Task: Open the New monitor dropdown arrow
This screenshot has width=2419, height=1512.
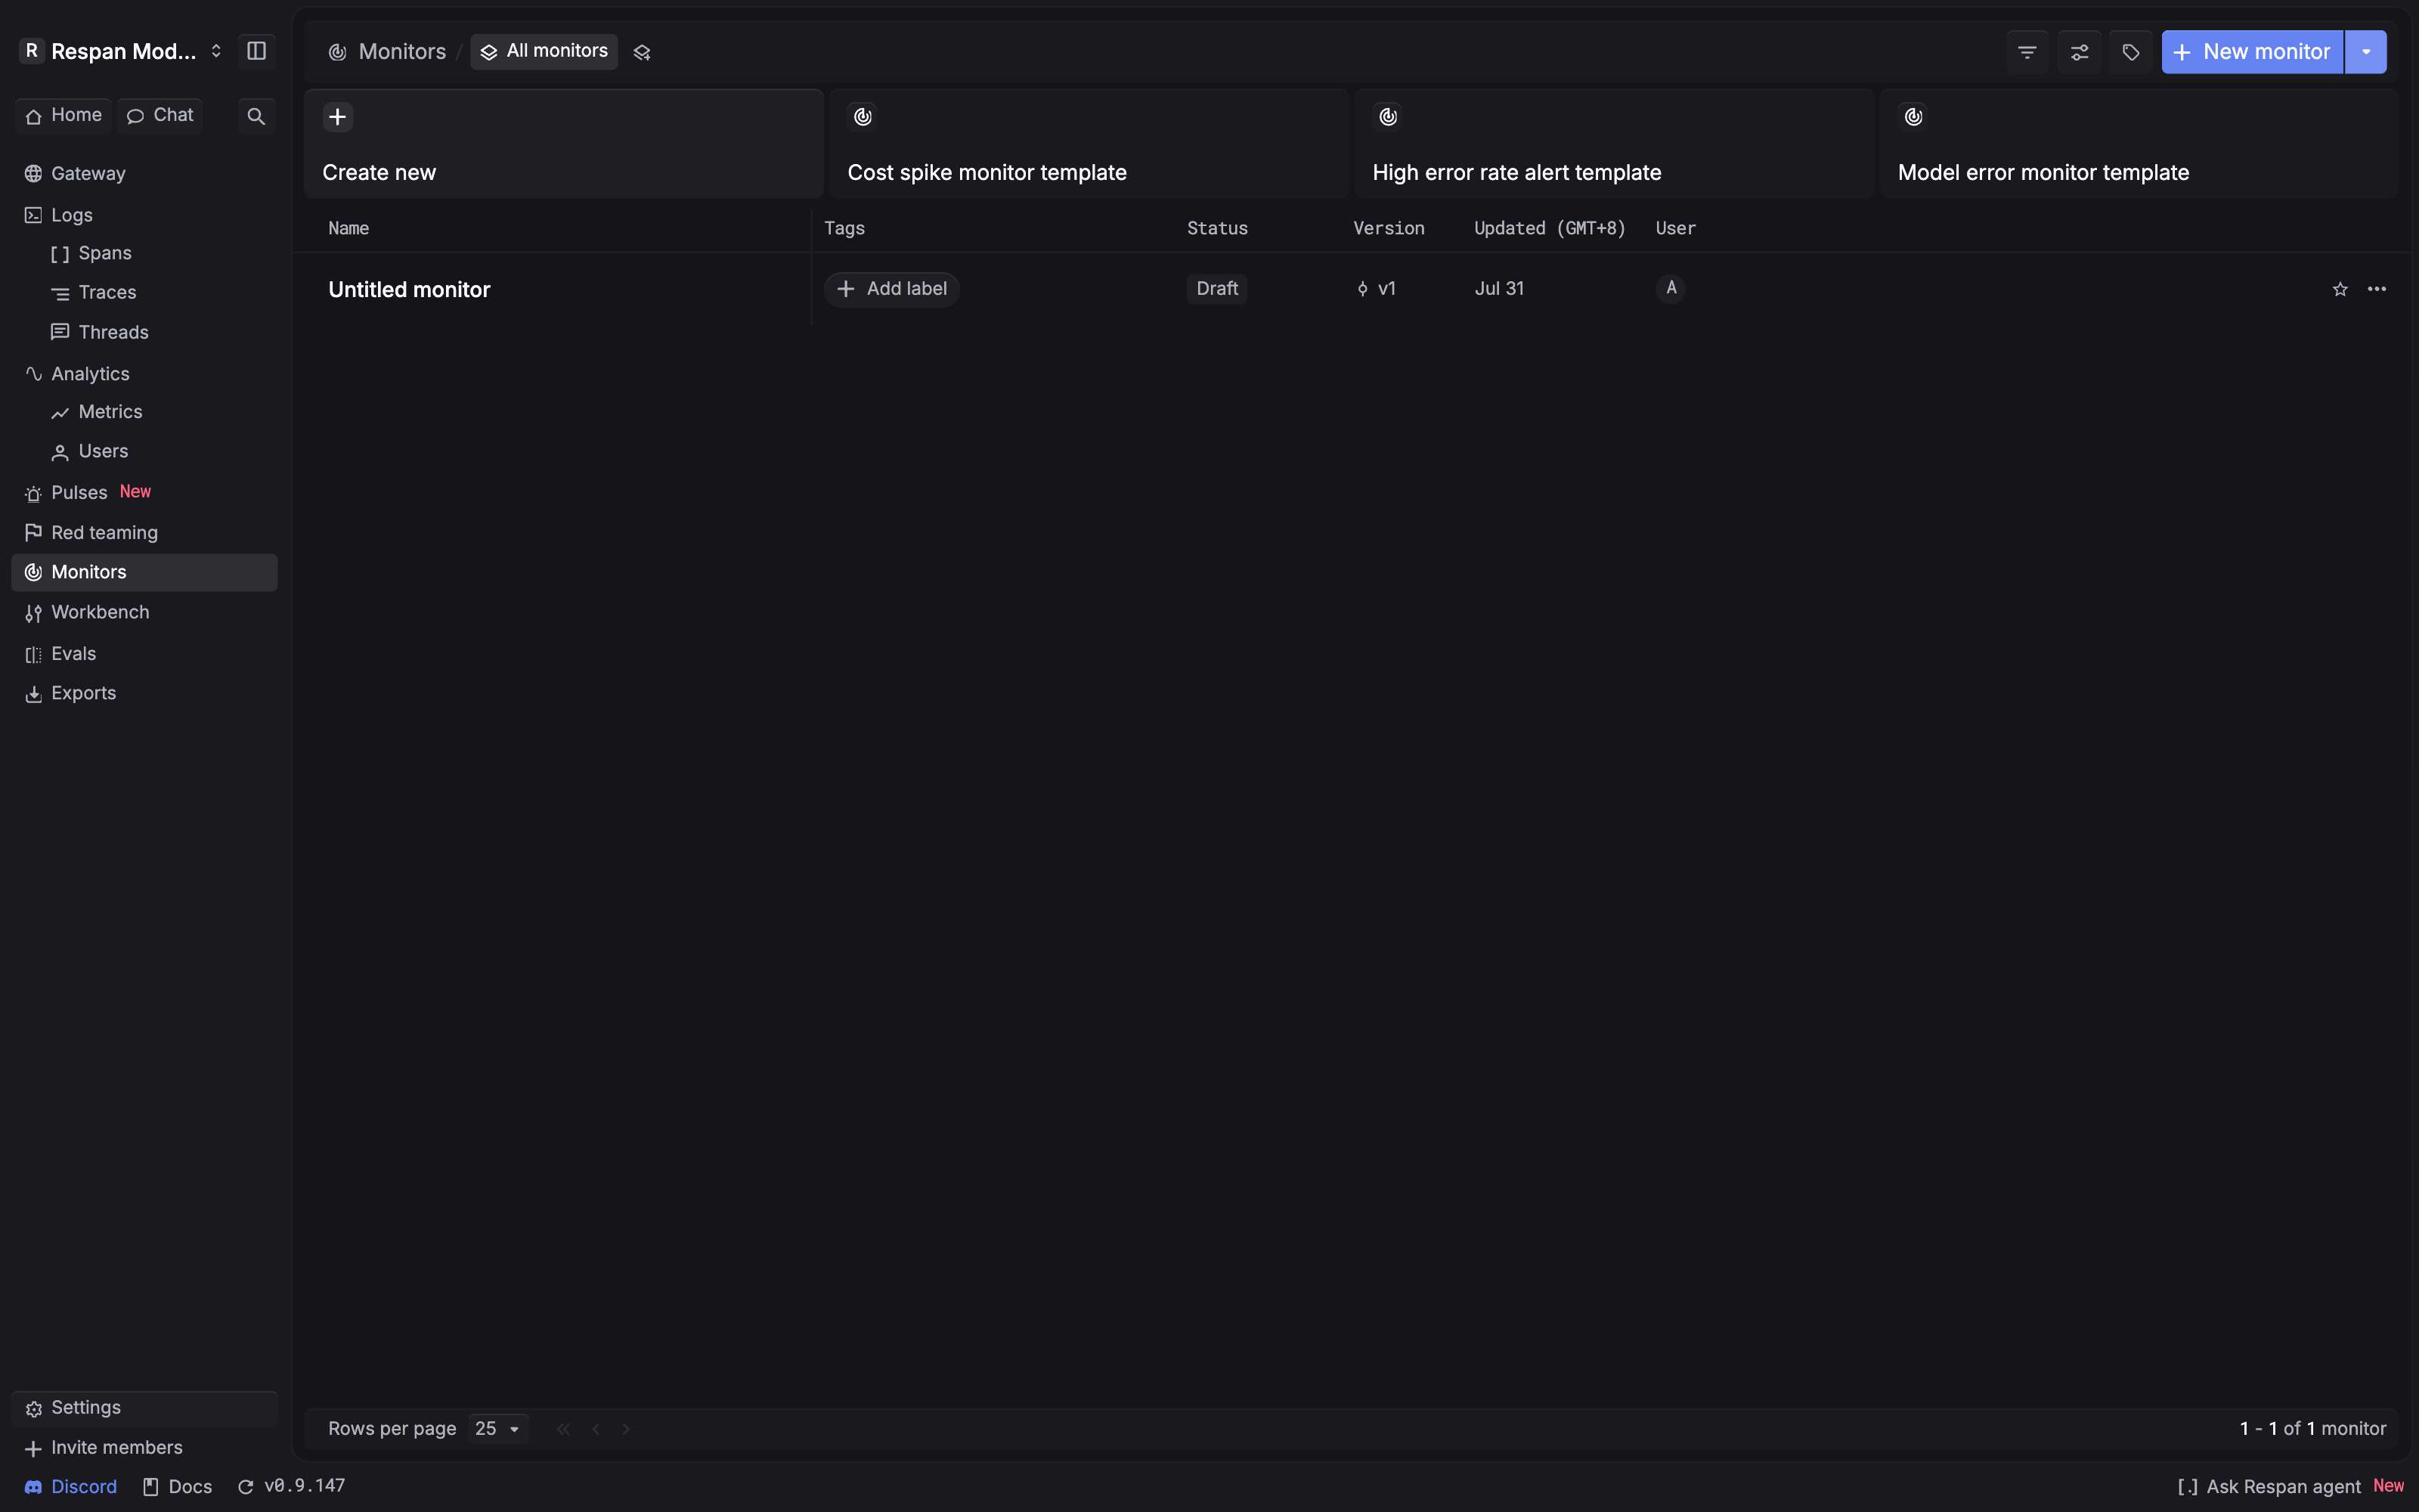Action: pyautogui.click(x=2365, y=52)
